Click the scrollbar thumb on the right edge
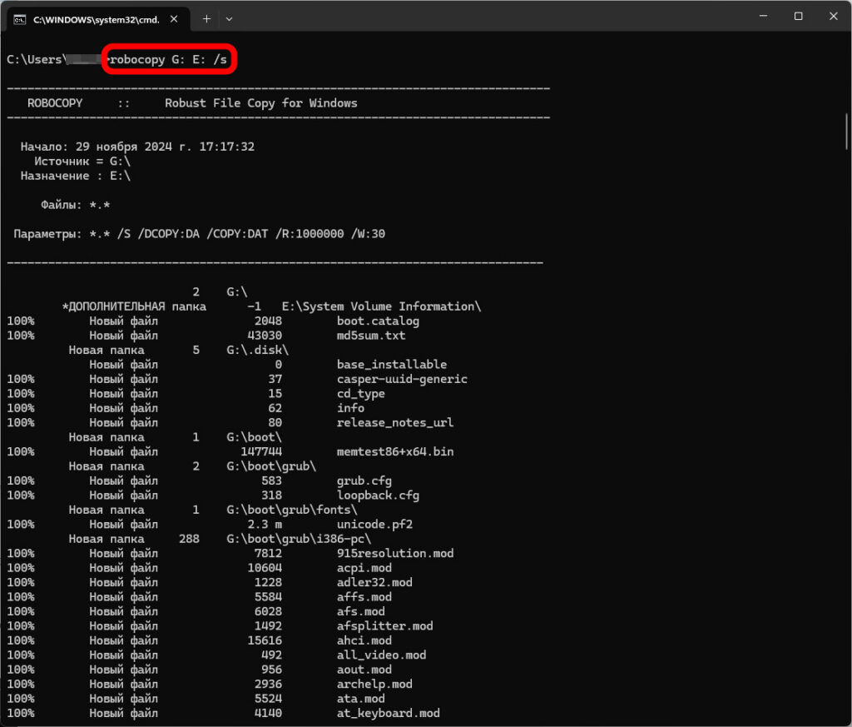Viewport: 852px width, 727px height. 845,132
